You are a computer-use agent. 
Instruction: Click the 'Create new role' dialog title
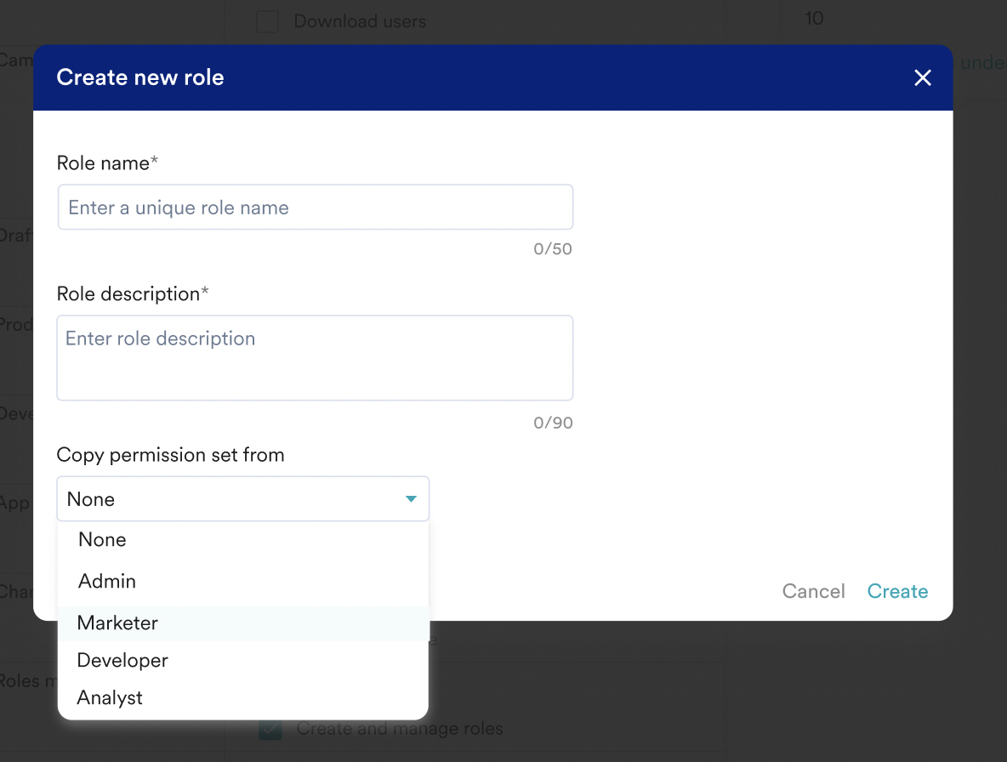coord(140,77)
